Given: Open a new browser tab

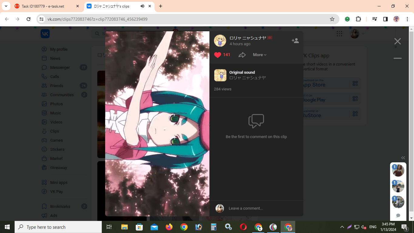Looking at the screenshot, I should 161,6.
